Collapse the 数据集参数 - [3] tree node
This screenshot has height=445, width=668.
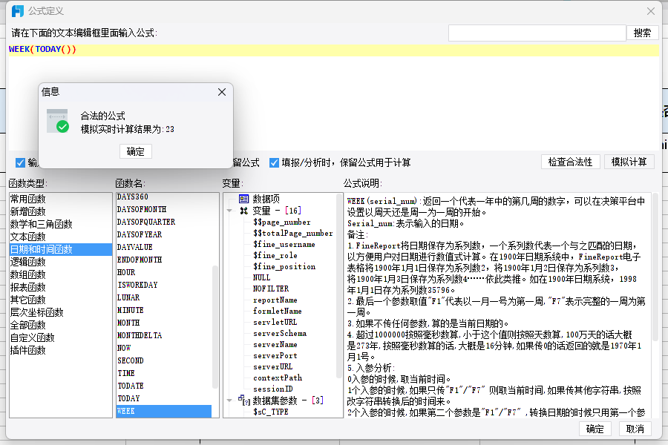click(229, 400)
